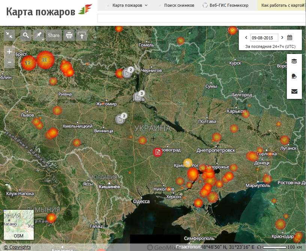Viewport: 306px width, 251px height.
Task: Click the Share button
Action: pos(53,36)
